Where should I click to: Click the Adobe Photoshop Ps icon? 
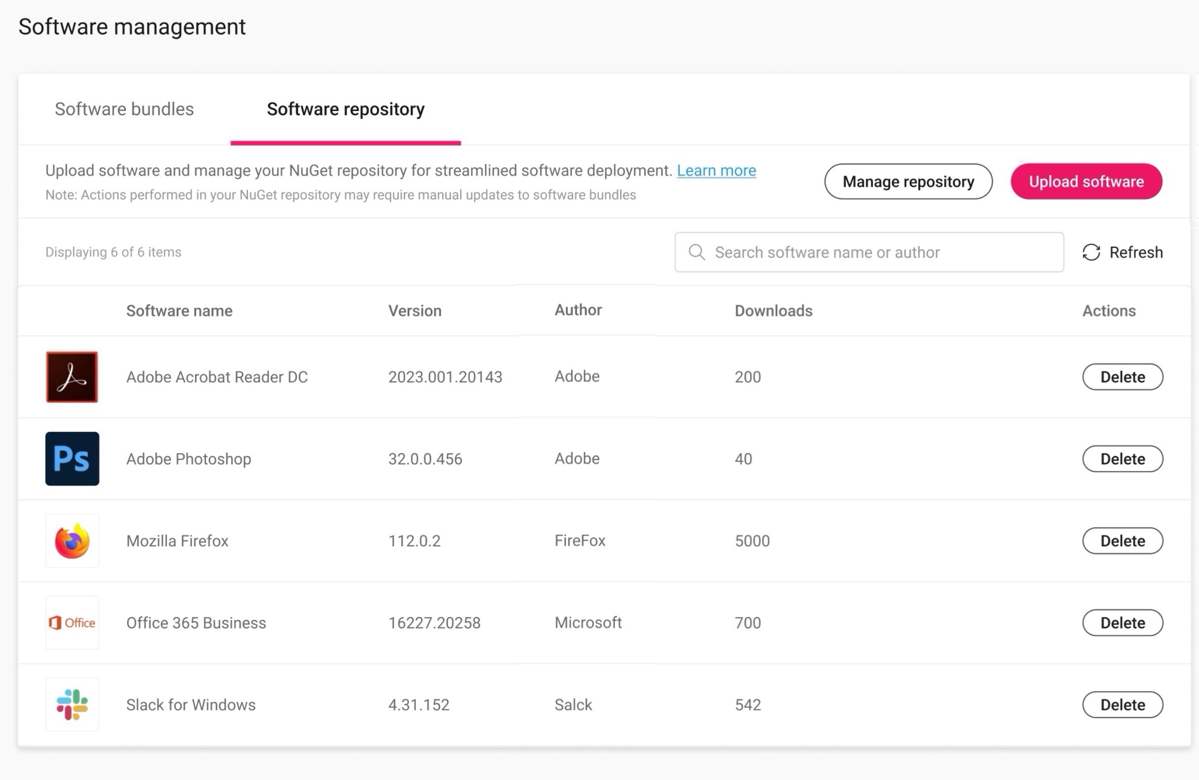[x=72, y=458]
